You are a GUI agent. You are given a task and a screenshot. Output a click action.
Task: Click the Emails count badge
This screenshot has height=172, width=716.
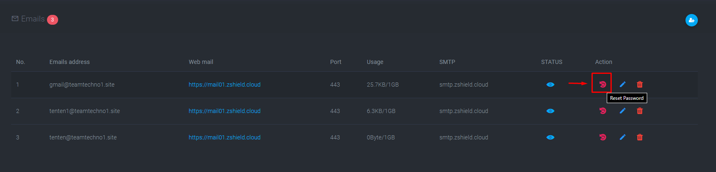[52, 20]
